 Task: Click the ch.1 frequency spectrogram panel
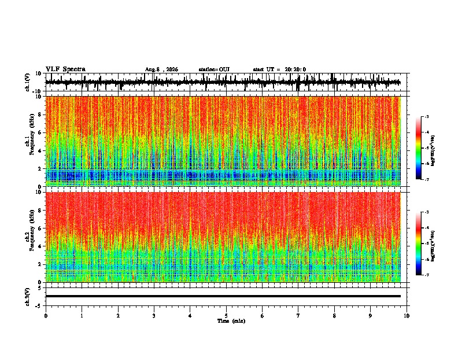[x=223, y=141]
